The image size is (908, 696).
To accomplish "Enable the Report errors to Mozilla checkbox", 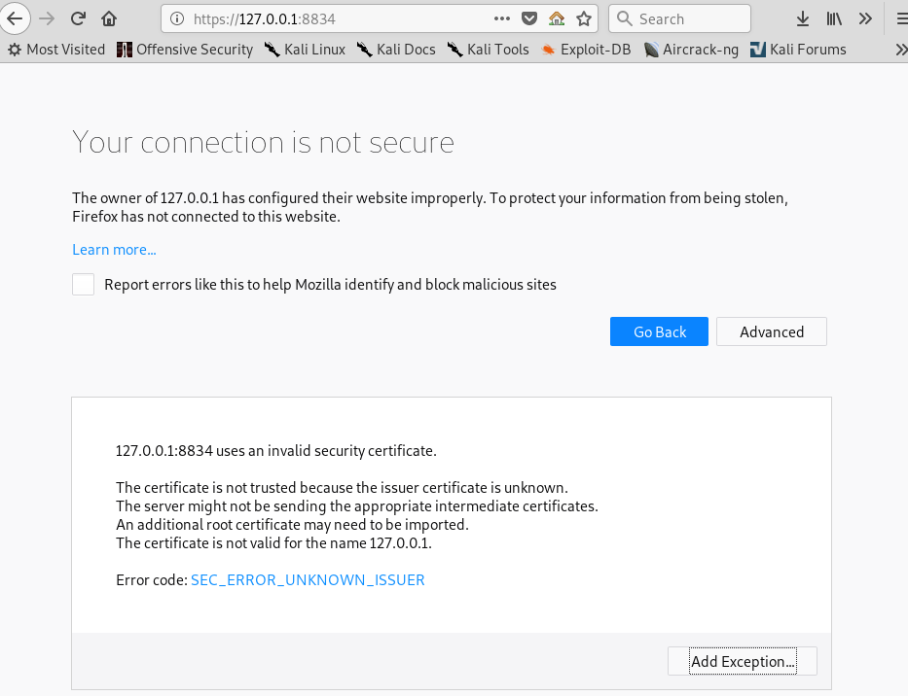I will [x=84, y=285].
